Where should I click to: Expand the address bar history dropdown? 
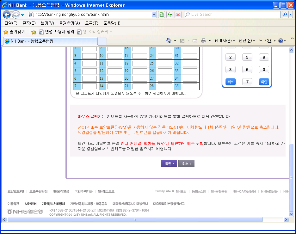click(154, 15)
